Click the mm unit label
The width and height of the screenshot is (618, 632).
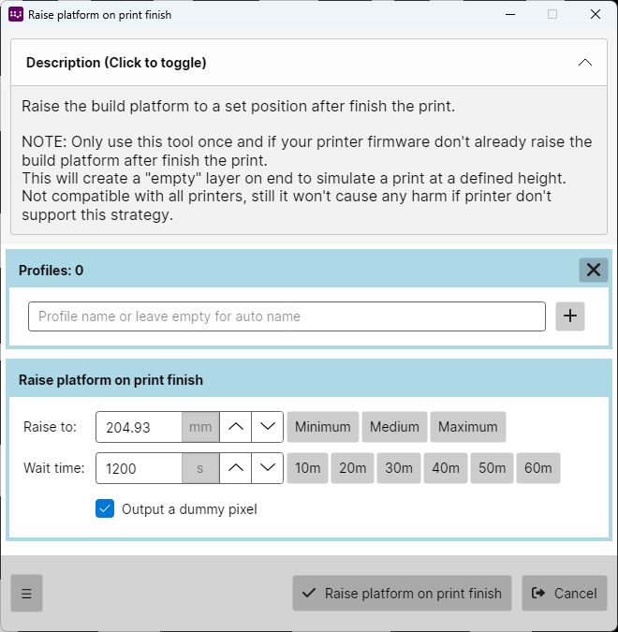coord(200,427)
